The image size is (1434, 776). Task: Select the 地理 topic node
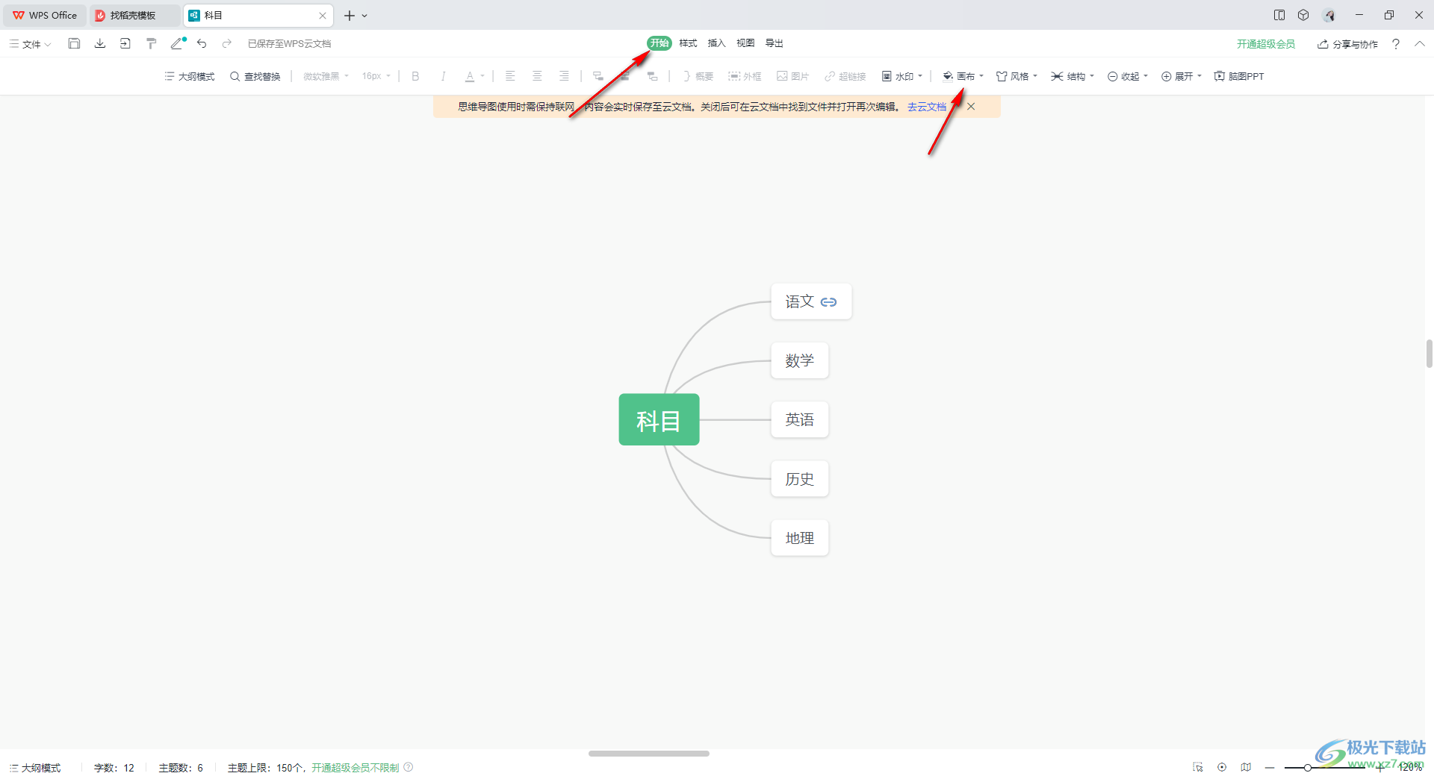800,537
